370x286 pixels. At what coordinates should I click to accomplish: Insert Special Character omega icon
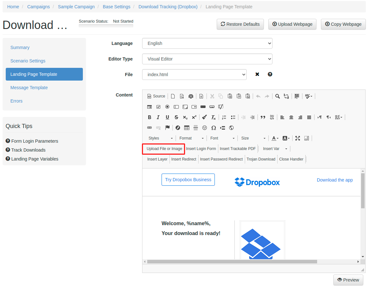[x=214, y=128]
